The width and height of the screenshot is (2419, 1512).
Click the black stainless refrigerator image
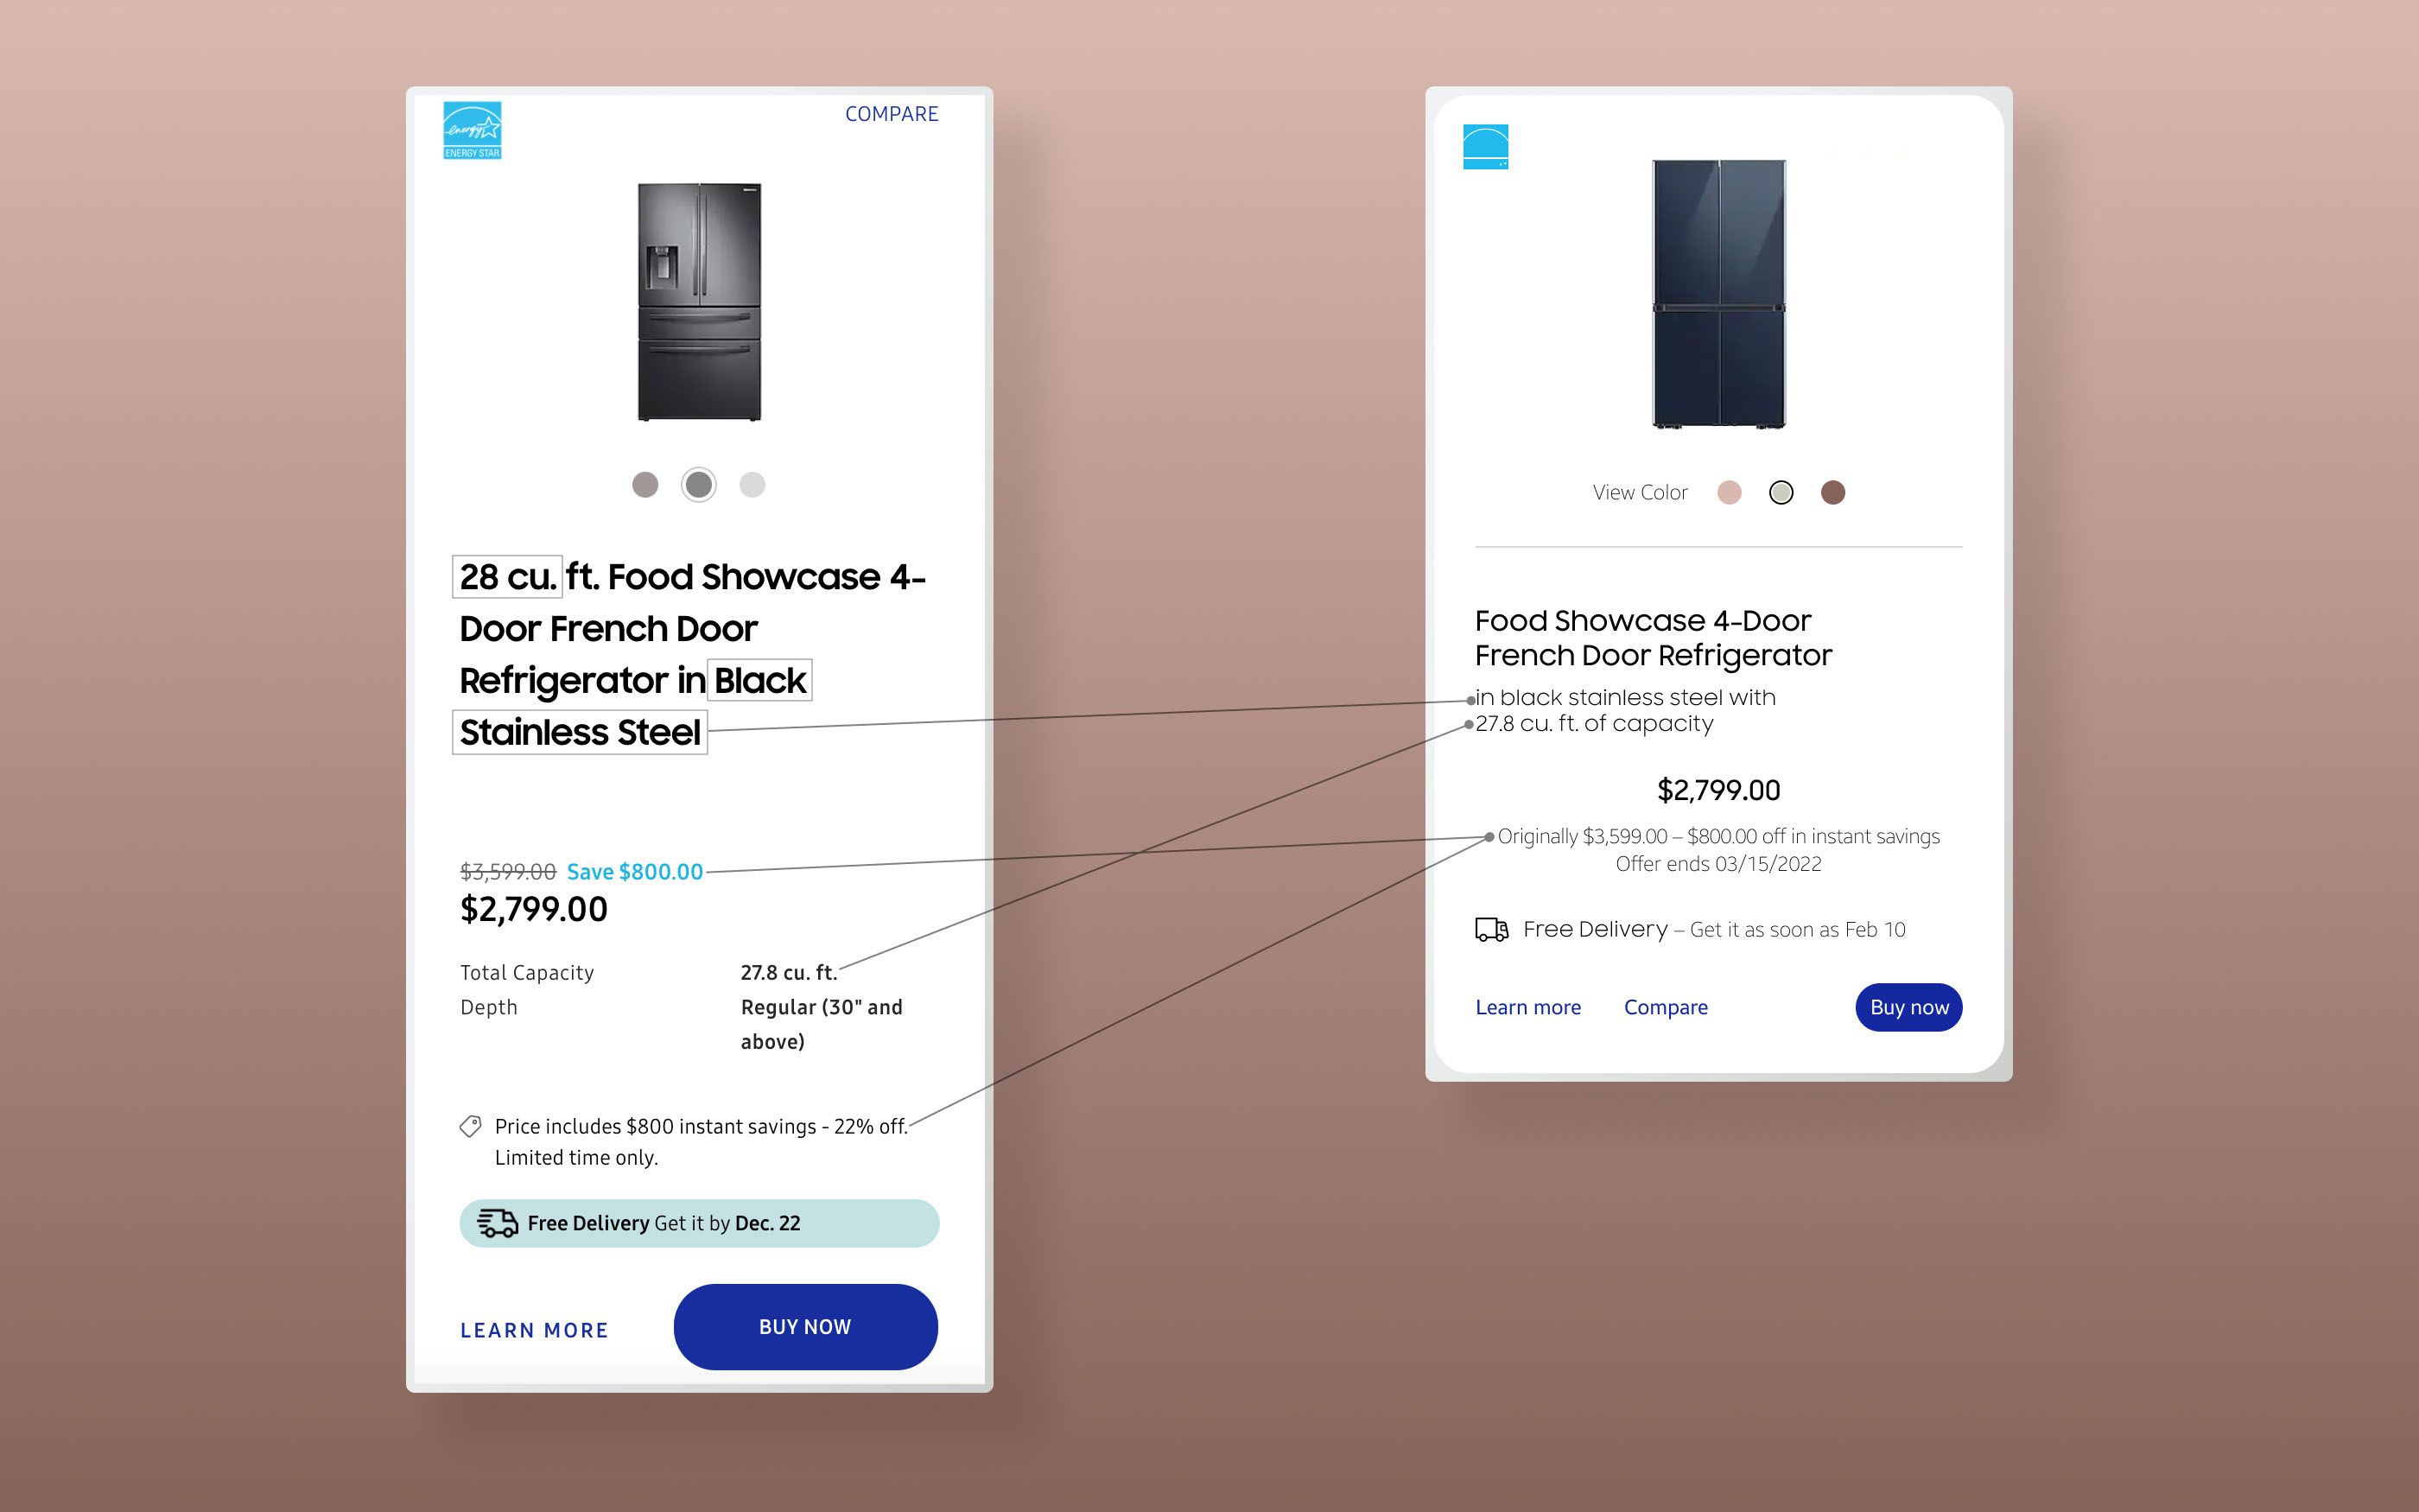coord(700,302)
